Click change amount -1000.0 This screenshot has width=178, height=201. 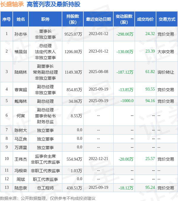coord(127,101)
